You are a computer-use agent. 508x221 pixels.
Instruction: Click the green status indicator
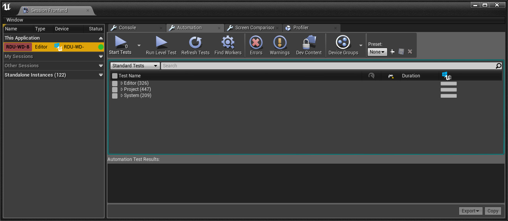coord(101,47)
